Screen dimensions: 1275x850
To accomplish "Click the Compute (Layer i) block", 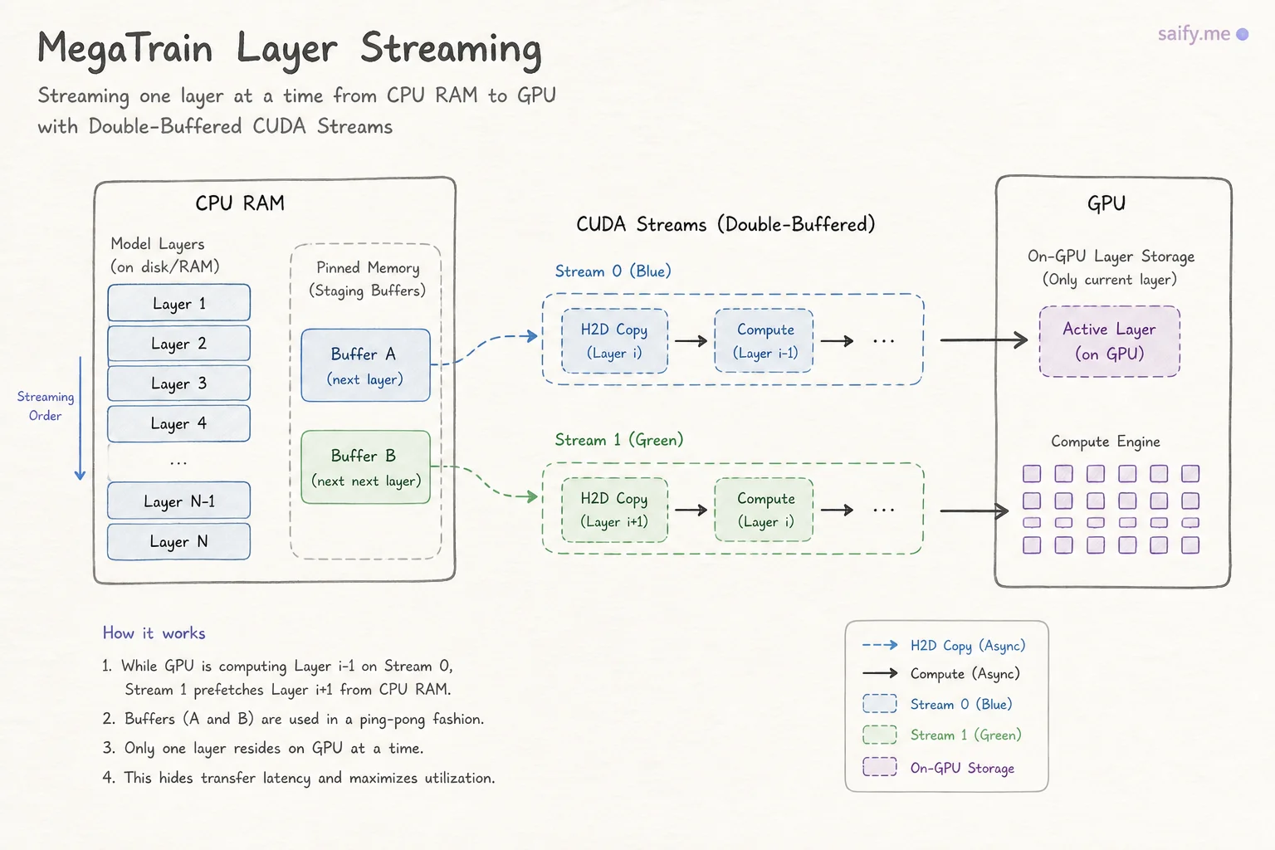I will (x=765, y=510).
